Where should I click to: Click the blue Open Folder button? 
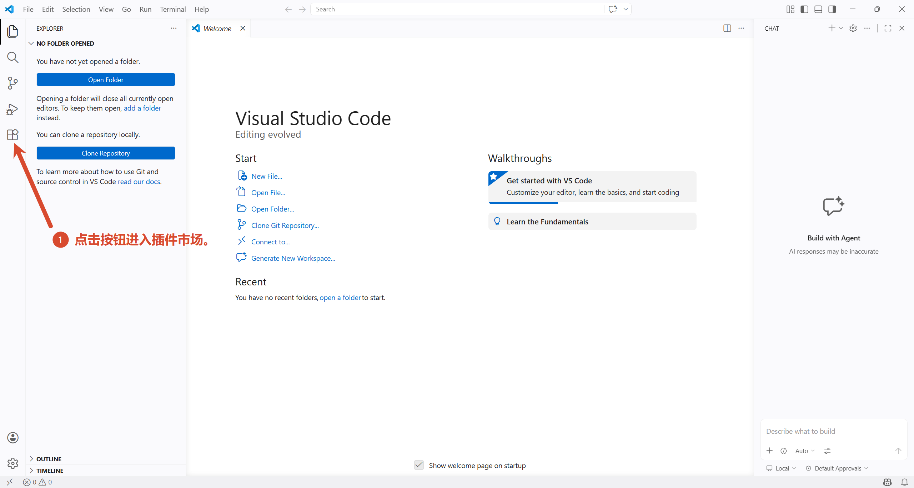point(106,80)
